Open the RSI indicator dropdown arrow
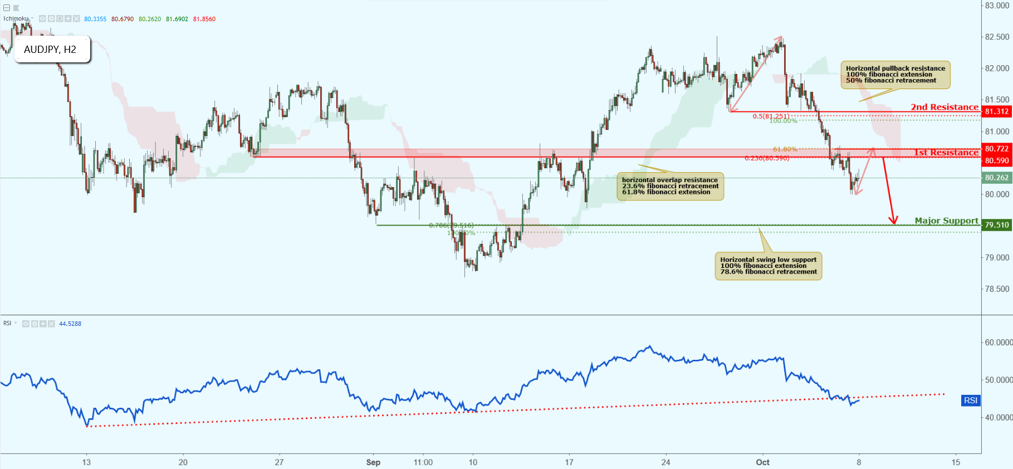Image resolution: width=1013 pixels, height=469 pixels. coord(16,323)
